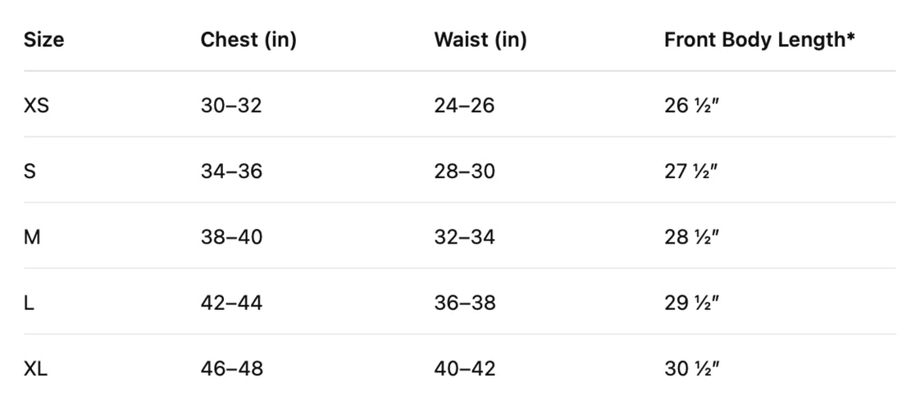Select the XS size row label

(37, 105)
